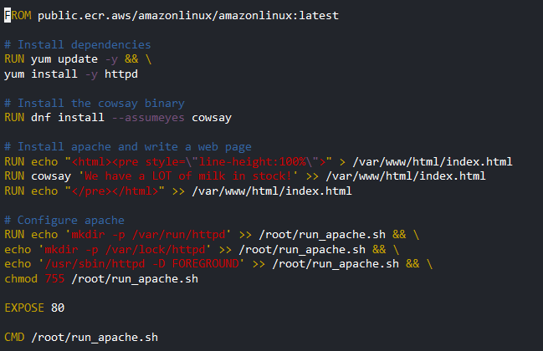Click 'mkdir -p /var/lock/httpd' string

point(125,250)
